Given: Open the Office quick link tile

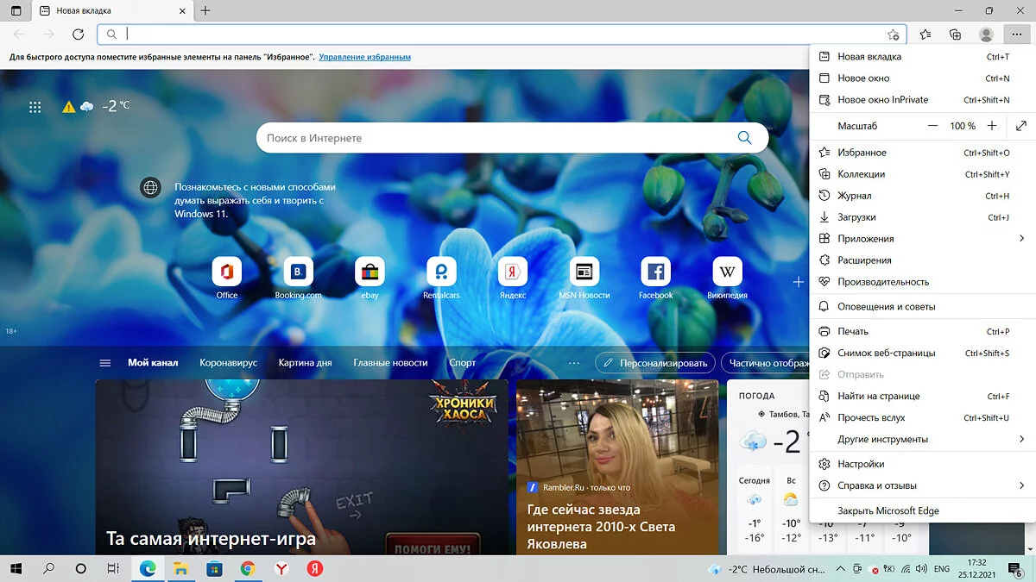Looking at the screenshot, I should (x=227, y=273).
